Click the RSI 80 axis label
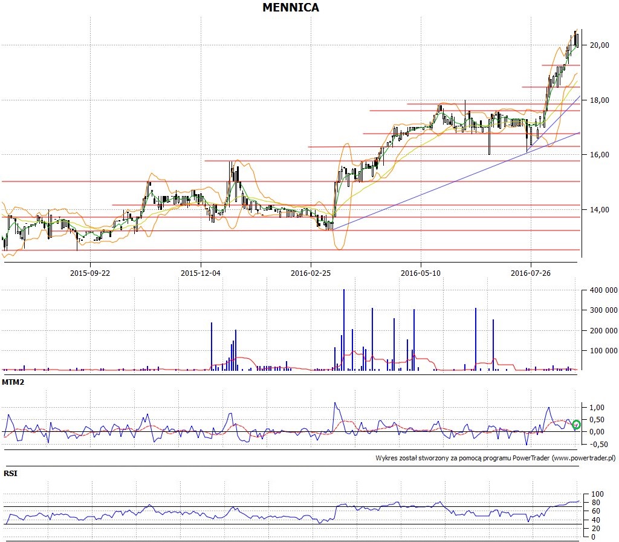 pyautogui.click(x=595, y=503)
